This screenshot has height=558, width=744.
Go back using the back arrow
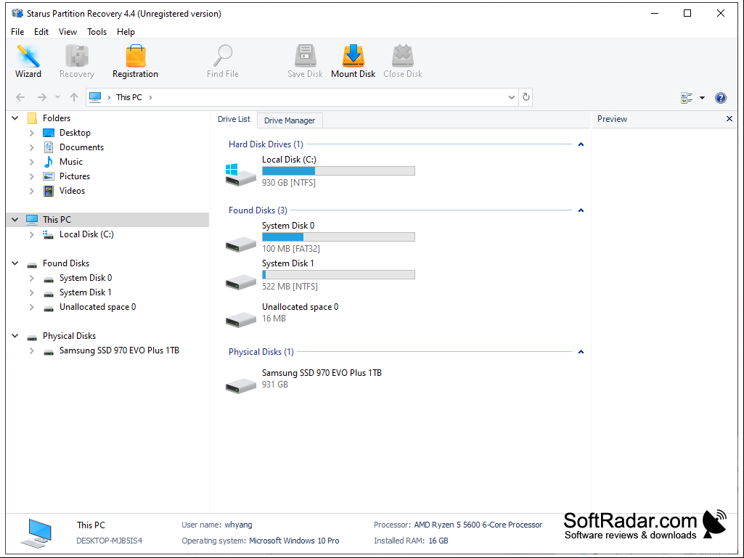coord(20,97)
